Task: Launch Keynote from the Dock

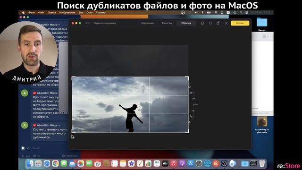Action: click(x=157, y=164)
